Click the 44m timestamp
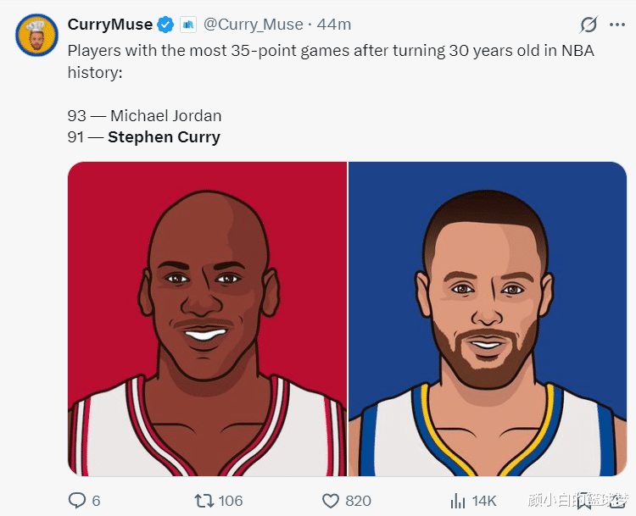Screen dimensions: 636x516 tap(333, 25)
